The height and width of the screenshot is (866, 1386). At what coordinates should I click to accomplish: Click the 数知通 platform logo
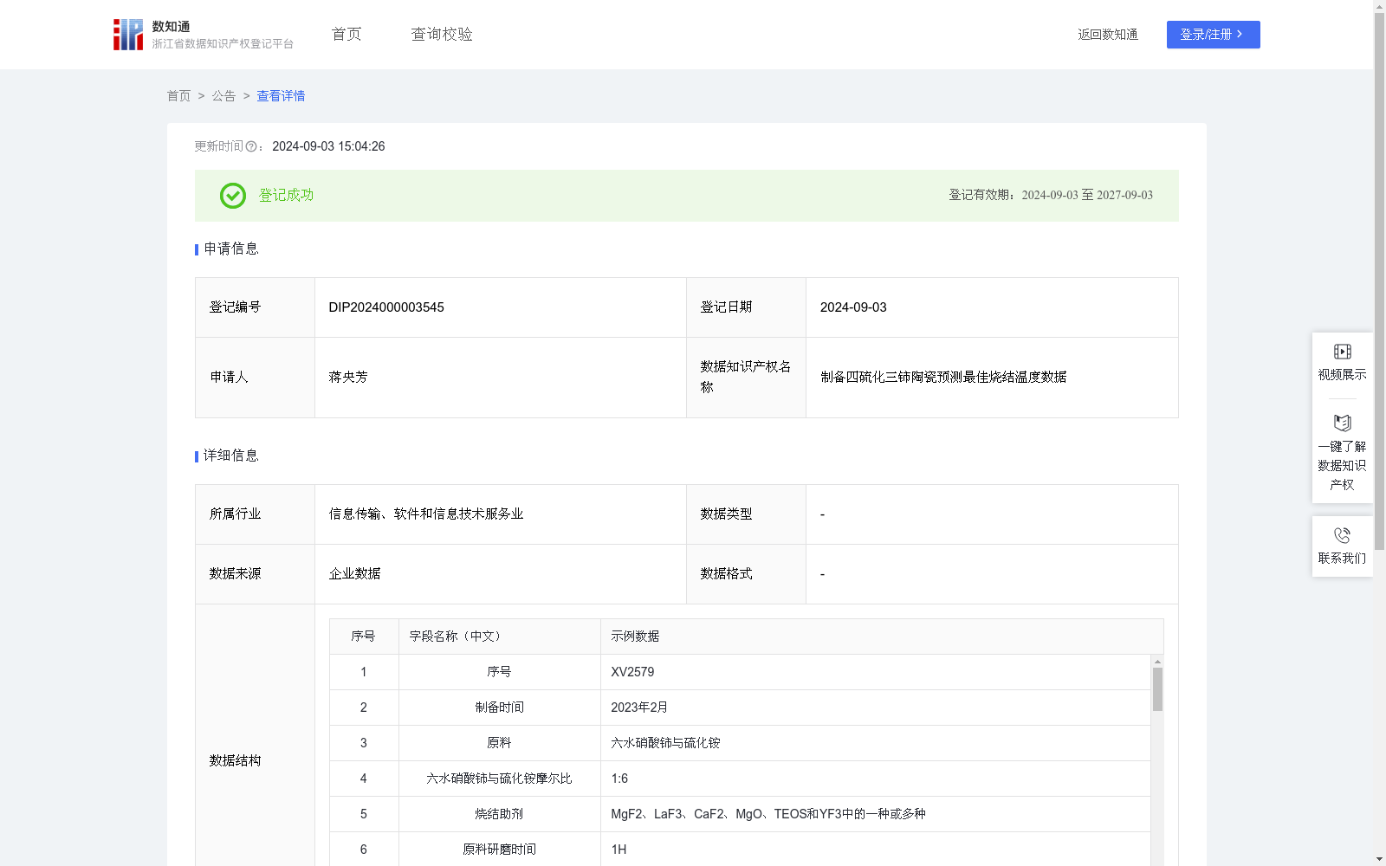coord(204,35)
